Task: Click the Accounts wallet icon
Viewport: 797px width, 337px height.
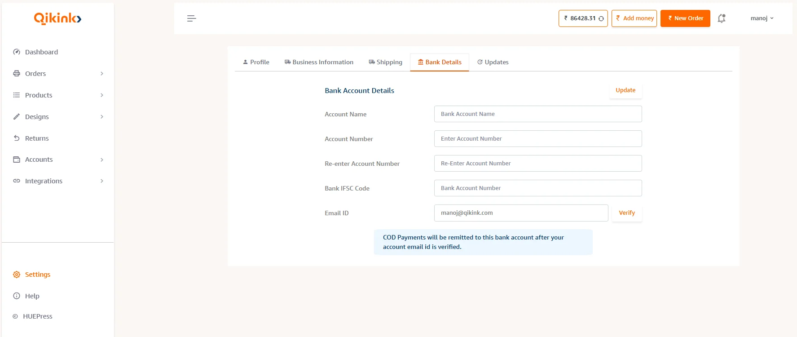Action: coord(17,160)
